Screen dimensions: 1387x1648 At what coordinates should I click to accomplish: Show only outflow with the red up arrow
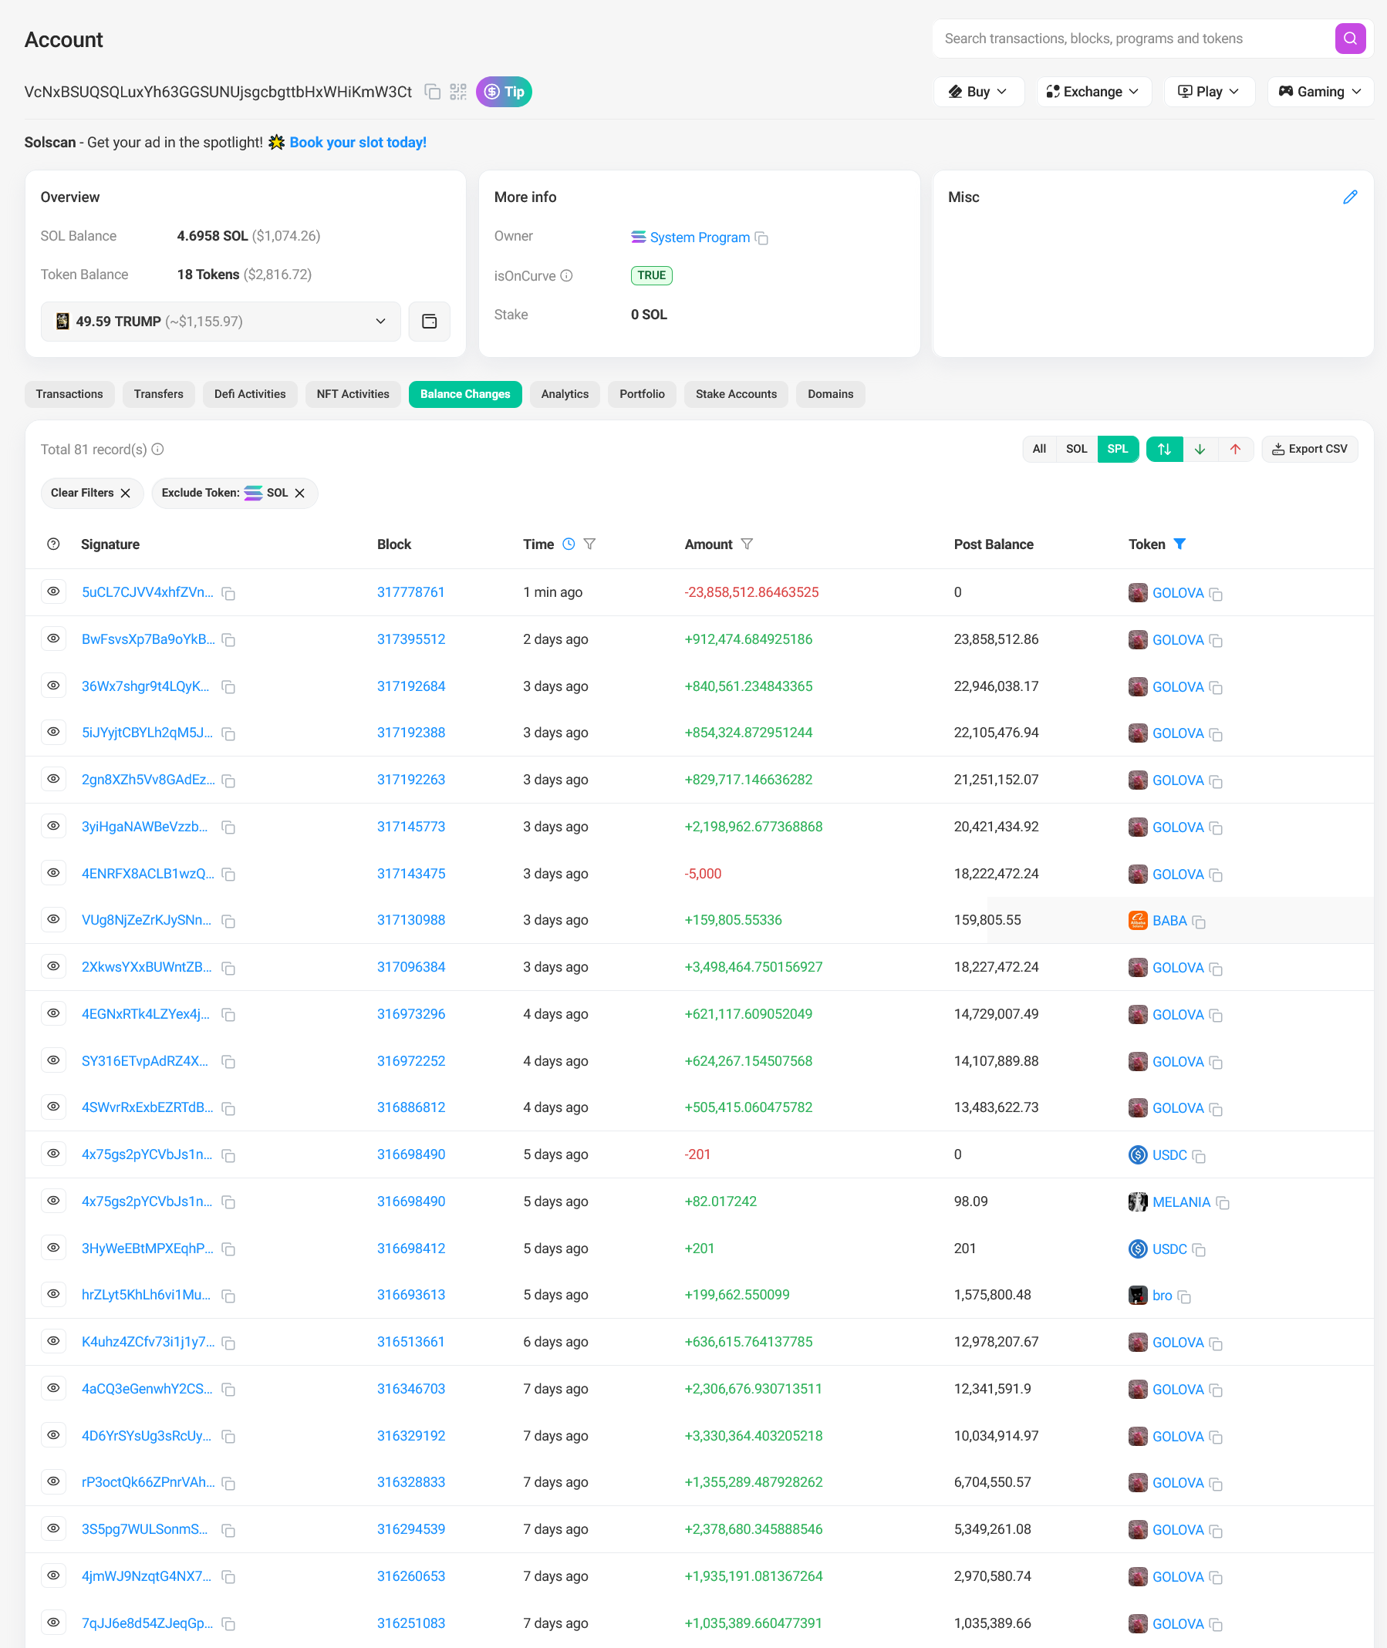coord(1235,450)
